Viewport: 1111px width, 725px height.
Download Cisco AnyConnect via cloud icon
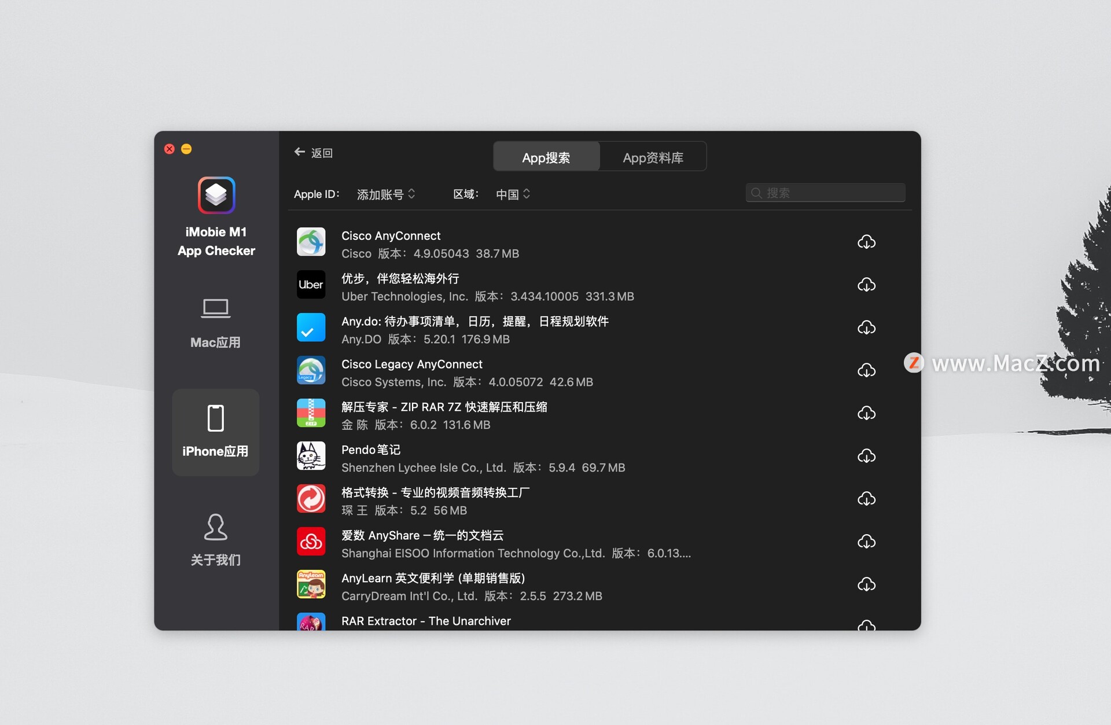coord(866,242)
